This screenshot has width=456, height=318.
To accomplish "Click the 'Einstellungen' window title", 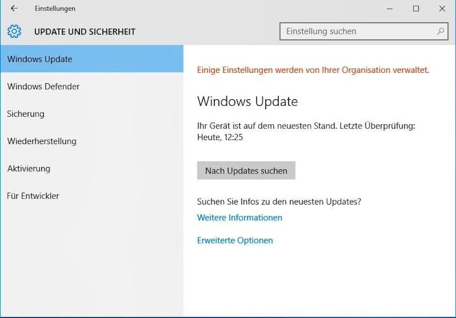I will pyautogui.click(x=55, y=9).
